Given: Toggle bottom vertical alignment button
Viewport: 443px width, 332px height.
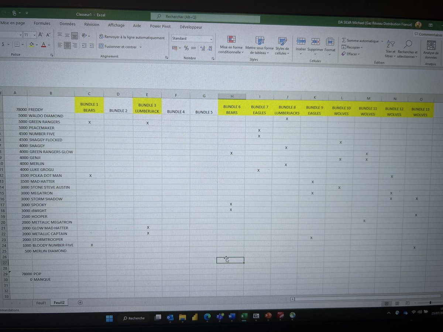Looking at the screenshot, I should point(75,35).
